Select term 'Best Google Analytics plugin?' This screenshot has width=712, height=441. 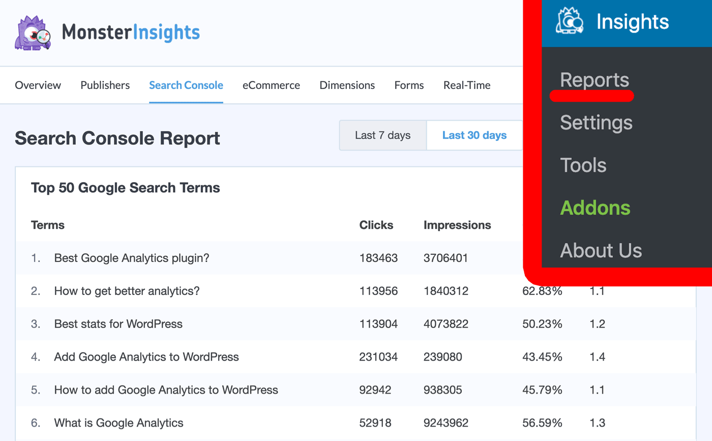[132, 258]
